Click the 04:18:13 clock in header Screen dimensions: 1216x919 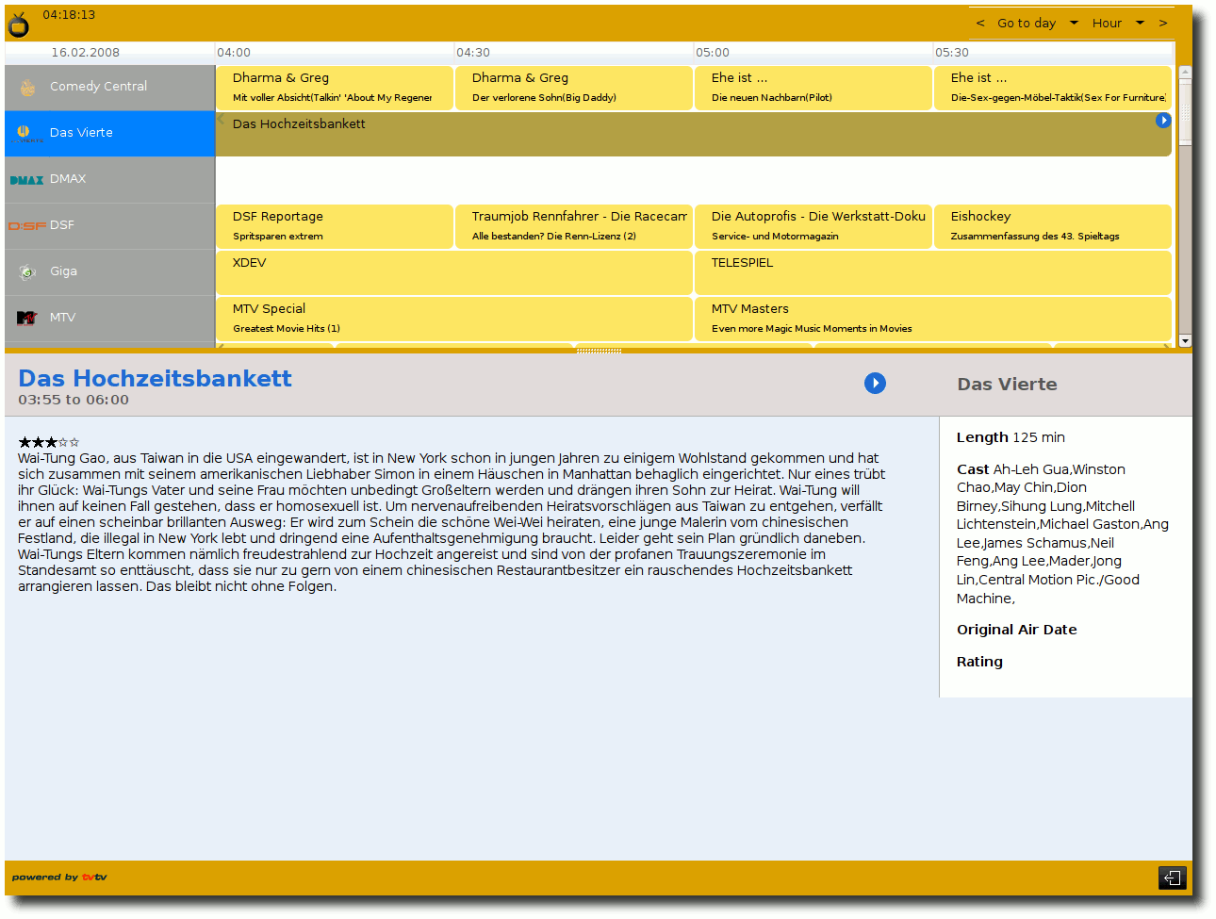point(69,15)
